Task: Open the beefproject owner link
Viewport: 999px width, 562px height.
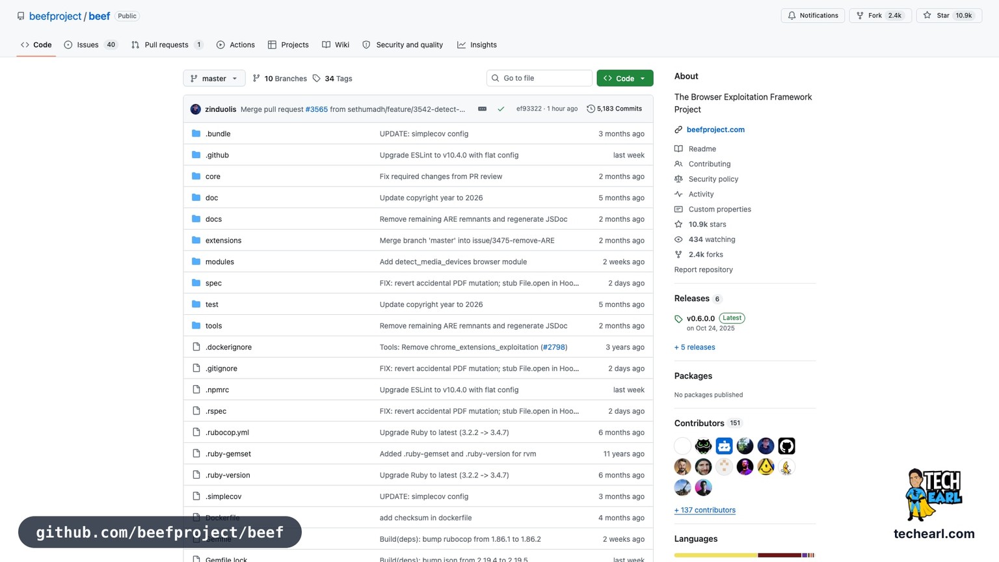Action: [55, 16]
